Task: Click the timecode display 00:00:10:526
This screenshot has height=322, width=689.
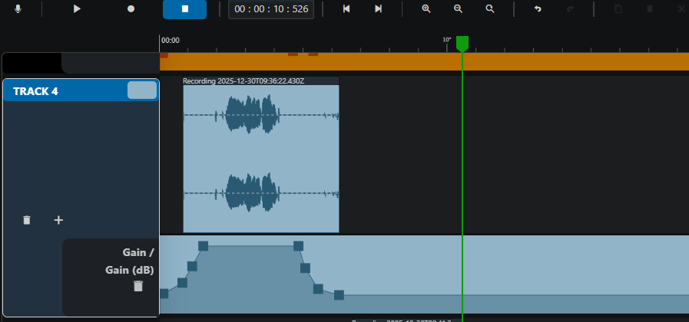Action: [x=271, y=9]
